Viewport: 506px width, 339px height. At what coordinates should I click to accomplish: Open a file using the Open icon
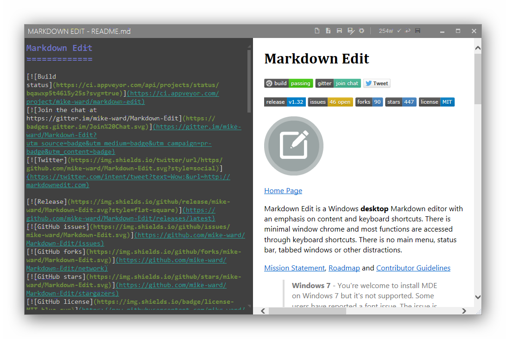[328, 31]
